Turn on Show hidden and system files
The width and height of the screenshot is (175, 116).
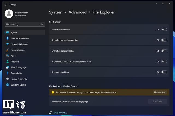coord(164,40)
